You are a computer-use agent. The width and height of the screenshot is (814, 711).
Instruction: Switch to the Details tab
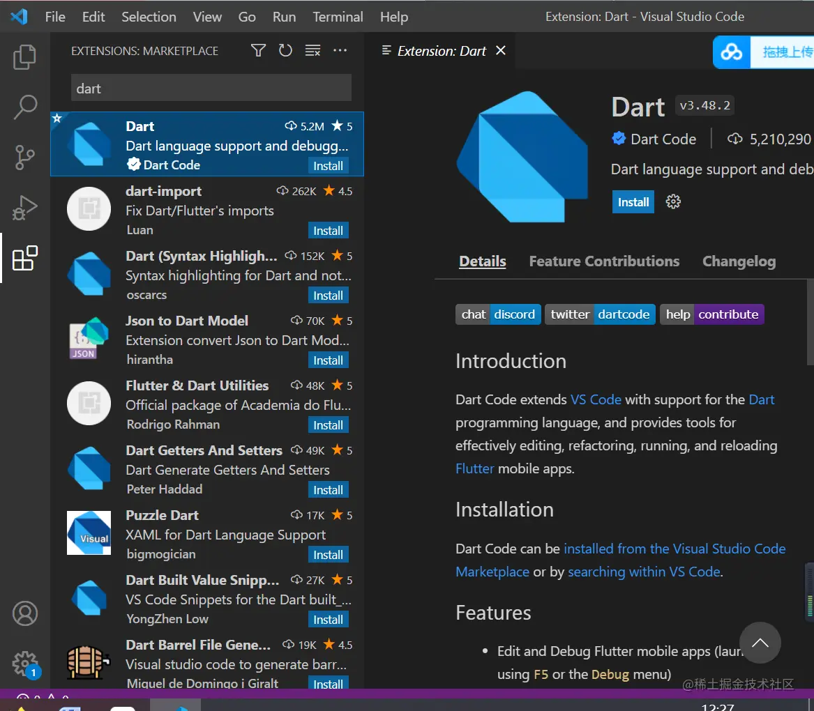point(482,261)
